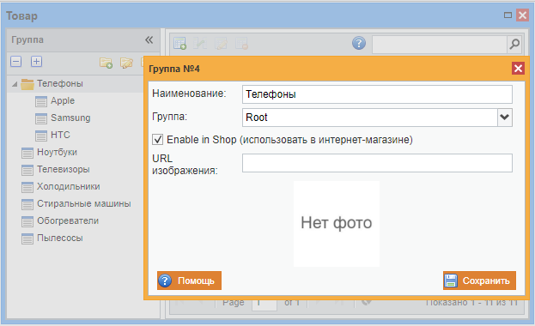
Task: Click the product notes toolbar icon
Action: 221,43
